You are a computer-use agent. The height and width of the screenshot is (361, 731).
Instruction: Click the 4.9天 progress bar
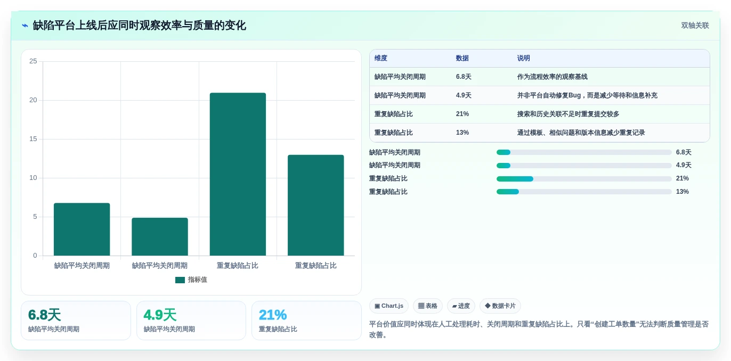(584, 166)
